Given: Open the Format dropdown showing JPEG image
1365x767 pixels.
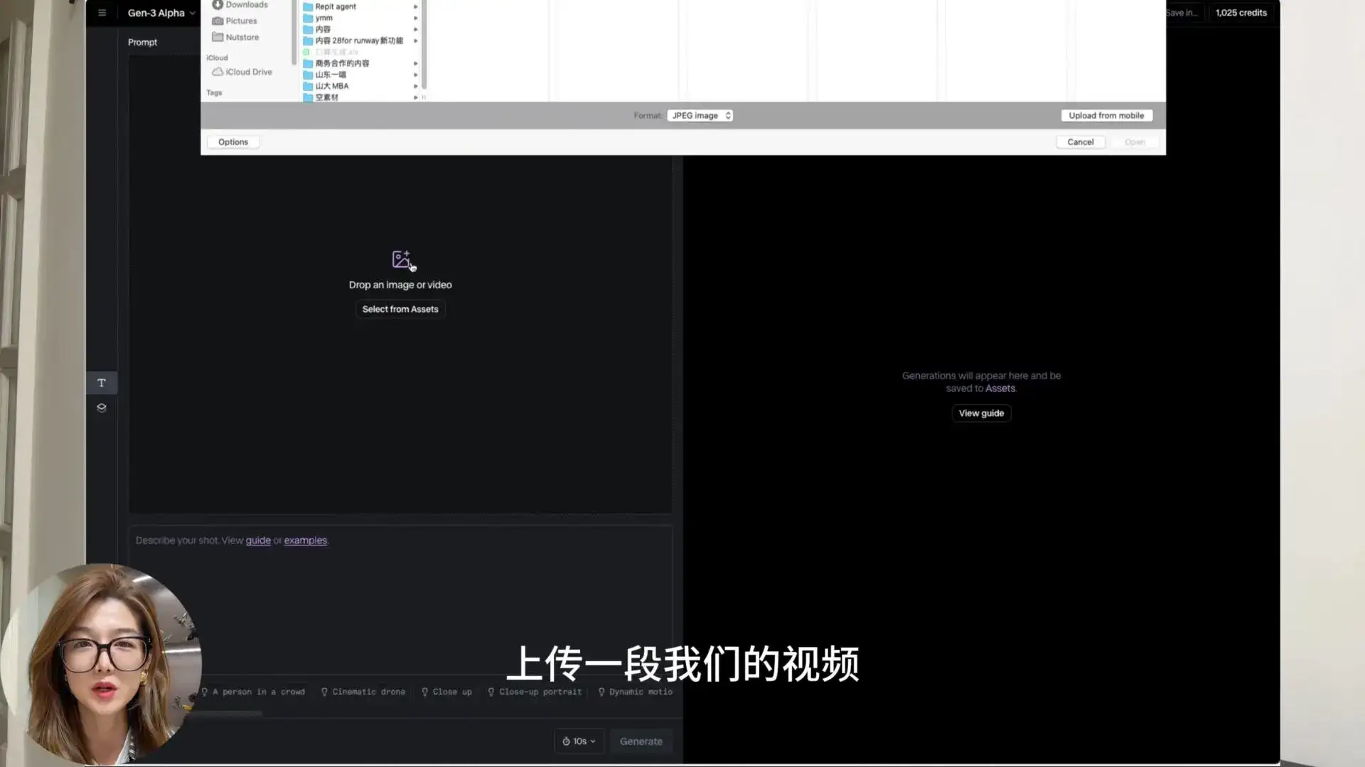Looking at the screenshot, I should point(700,115).
